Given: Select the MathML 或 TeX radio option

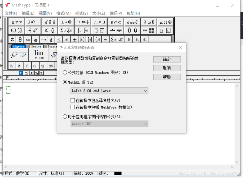Looking at the screenshot, I should [78, 82].
